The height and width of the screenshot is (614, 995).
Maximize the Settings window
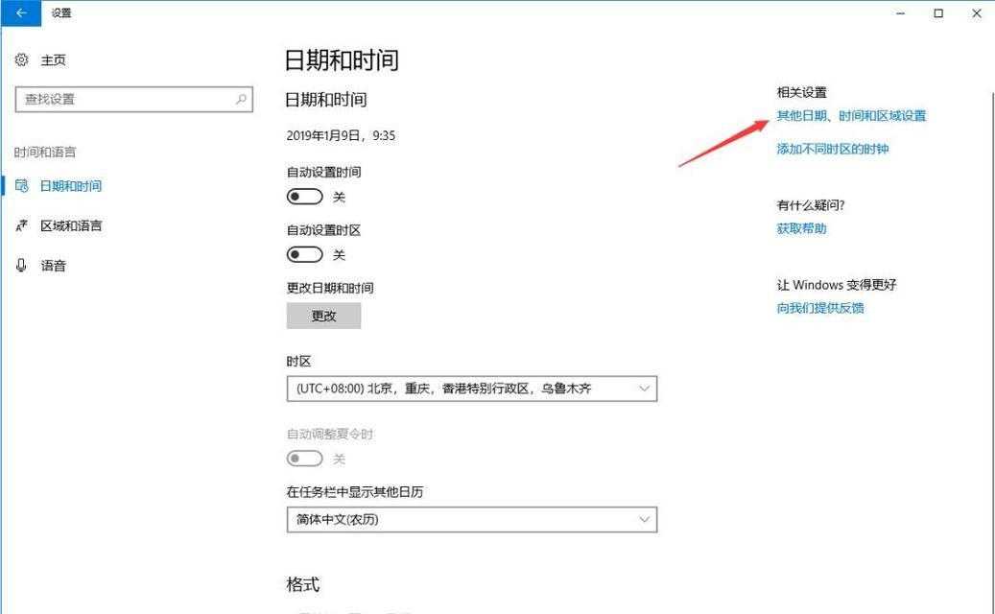(938, 13)
